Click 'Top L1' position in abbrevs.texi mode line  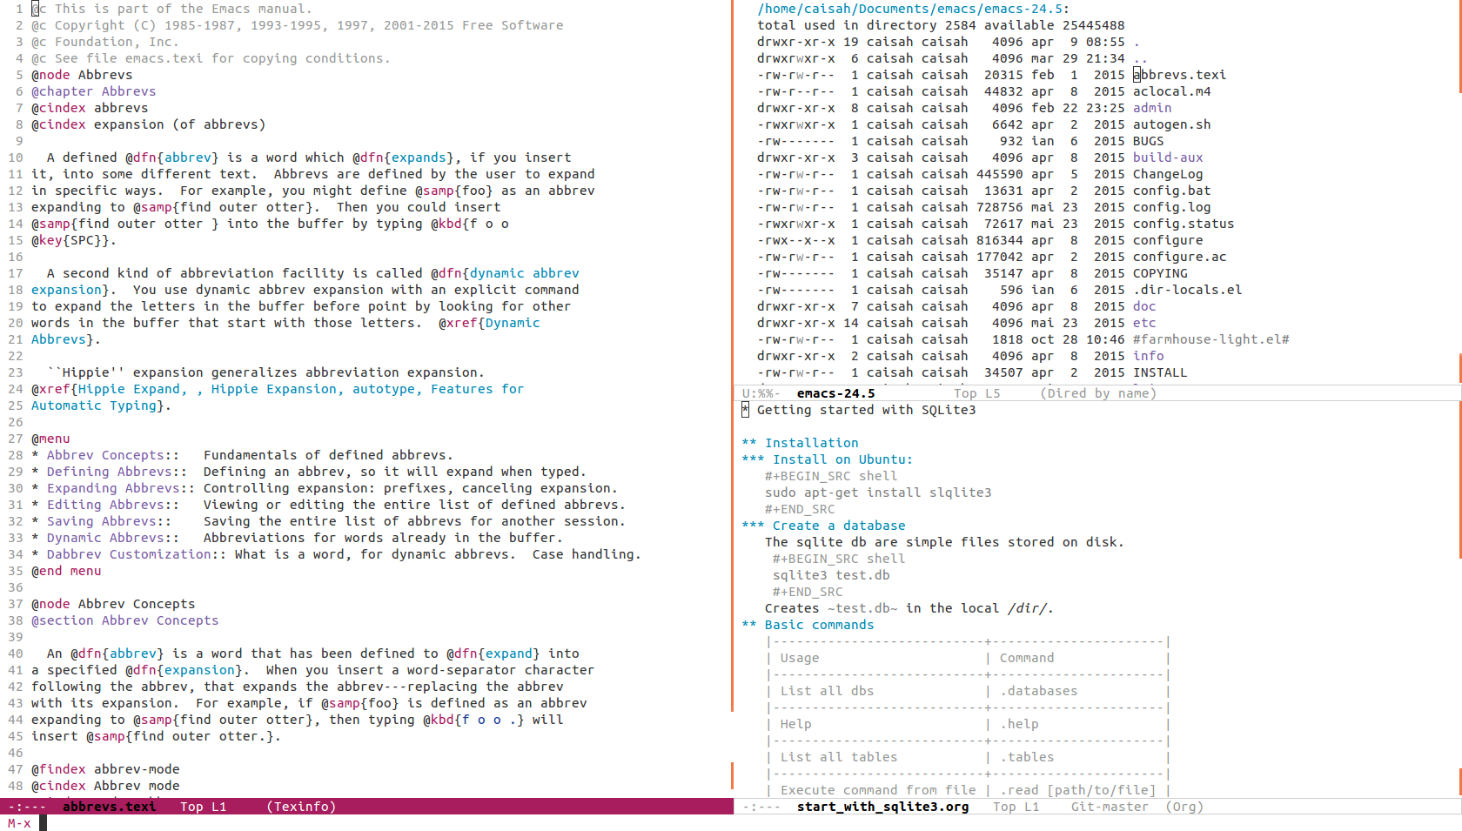204,807
